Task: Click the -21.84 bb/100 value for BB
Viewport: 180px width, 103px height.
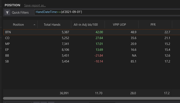Action: coord(98,55)
